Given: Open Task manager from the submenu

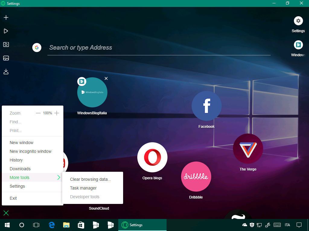Looking at the screenshot, I should (93, 188).
